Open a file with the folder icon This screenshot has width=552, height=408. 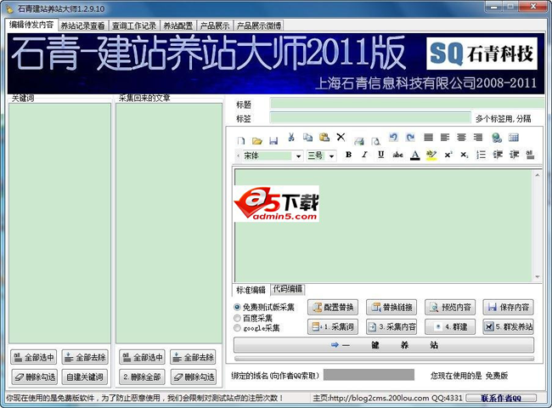pyautogui.click(x=257, y=141)
